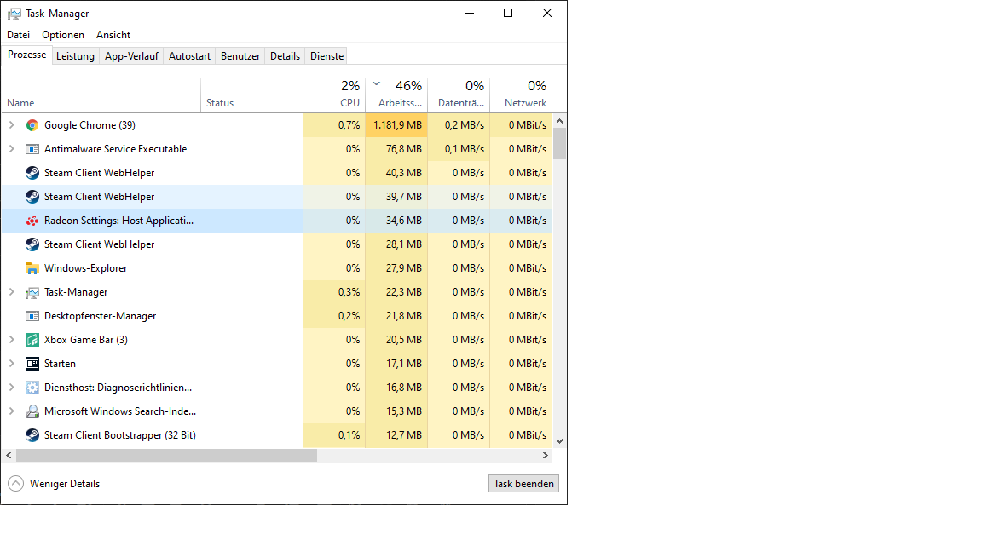Sort by the Status column header
The image size is (982, 552).
click(251, 95)
